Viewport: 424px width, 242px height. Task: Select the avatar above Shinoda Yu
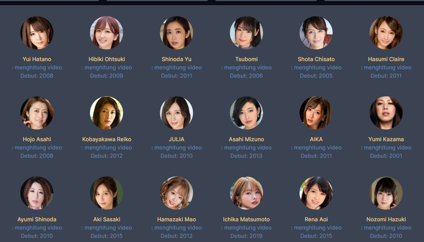click(x=176, y=33)
